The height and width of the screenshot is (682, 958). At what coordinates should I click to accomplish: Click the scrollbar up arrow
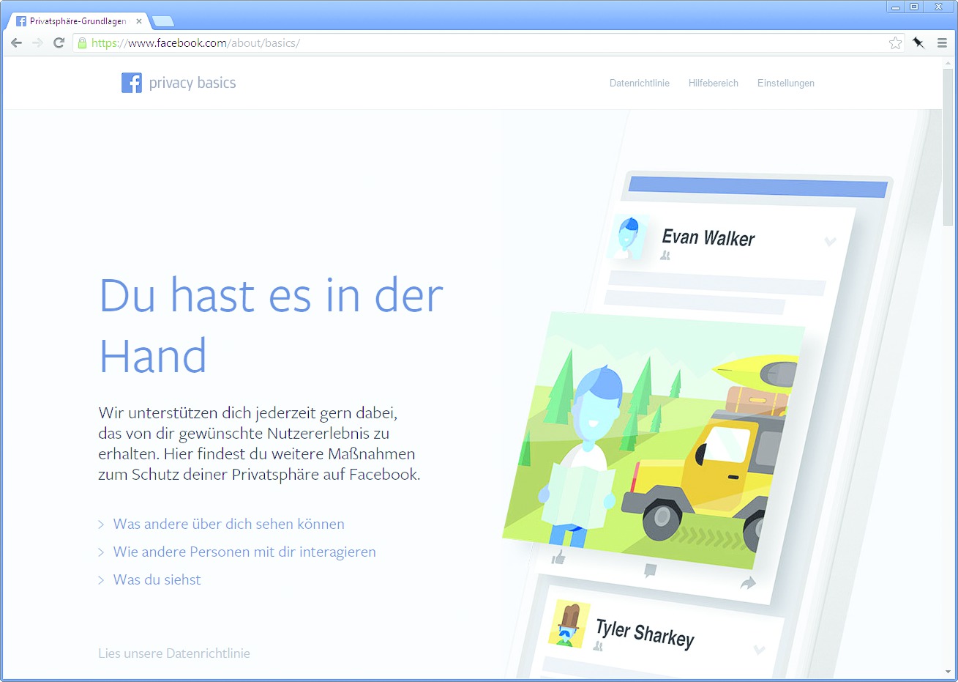coord(949,63)
